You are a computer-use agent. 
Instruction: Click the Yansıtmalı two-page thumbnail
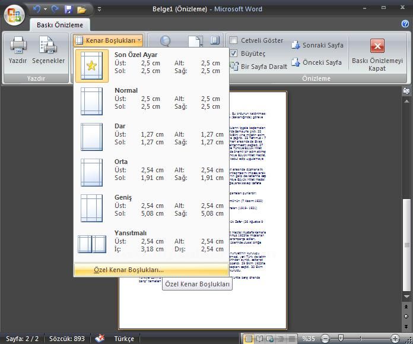click(x=92, y=244)
